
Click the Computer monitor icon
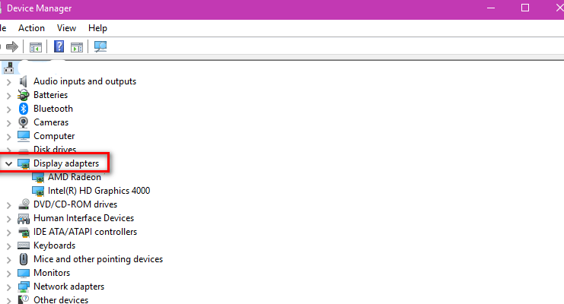[x=24, y=136]
